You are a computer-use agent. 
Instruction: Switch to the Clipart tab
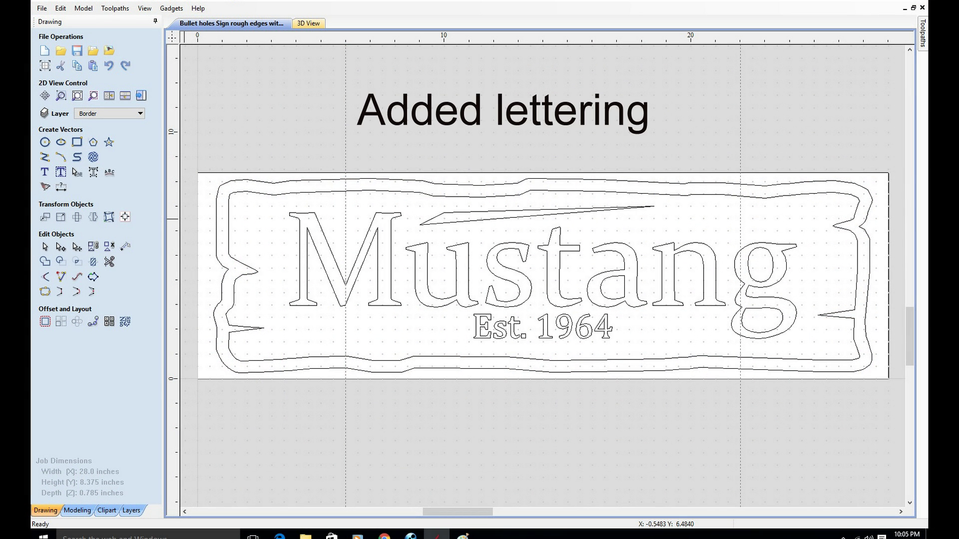106,510
